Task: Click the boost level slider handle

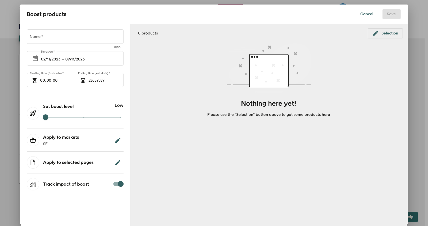Action: coord(46,117)
